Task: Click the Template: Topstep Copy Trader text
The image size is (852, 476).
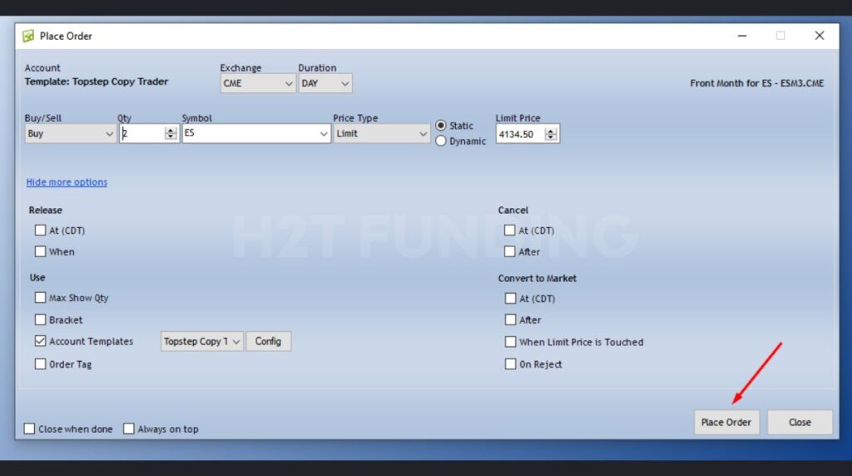Action: (97, 82)
